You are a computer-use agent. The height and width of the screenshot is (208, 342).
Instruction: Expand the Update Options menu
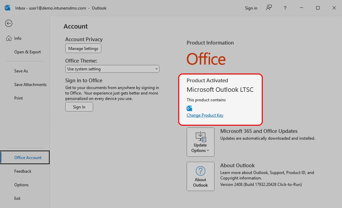pyautogui.click(x=201, y=142)
